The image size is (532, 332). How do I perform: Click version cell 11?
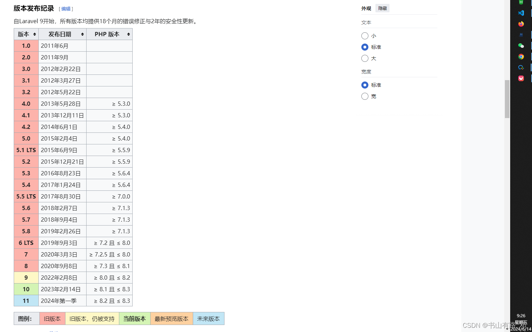tap(26, 301)
